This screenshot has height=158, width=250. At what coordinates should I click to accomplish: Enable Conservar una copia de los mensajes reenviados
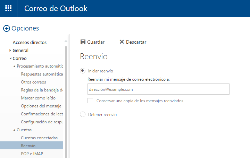click(90, 100)
